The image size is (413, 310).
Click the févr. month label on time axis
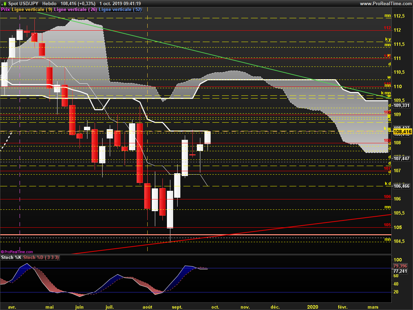tap(343, 307)
